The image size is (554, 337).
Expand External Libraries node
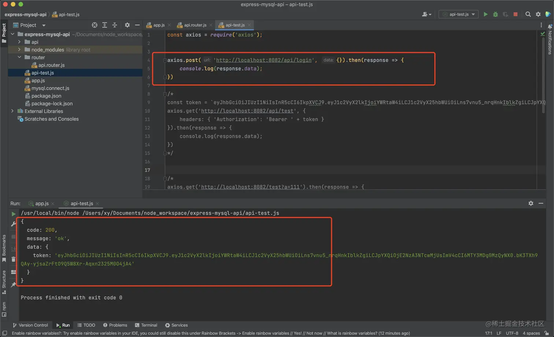pos(12,111)
